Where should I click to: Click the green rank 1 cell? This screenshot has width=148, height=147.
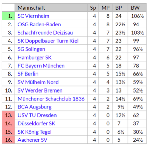click(x=8, y=16)
